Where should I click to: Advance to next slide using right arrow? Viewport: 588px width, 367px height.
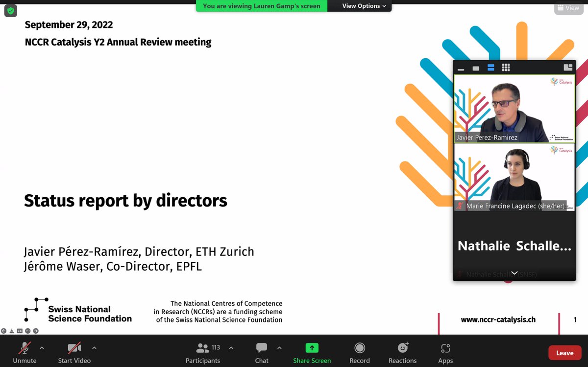click(36, 331)
